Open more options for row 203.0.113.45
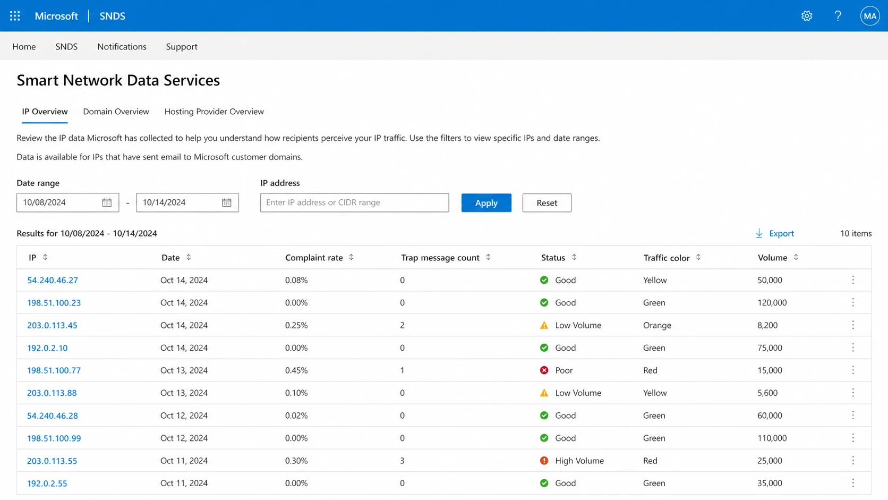 [853, 325]
